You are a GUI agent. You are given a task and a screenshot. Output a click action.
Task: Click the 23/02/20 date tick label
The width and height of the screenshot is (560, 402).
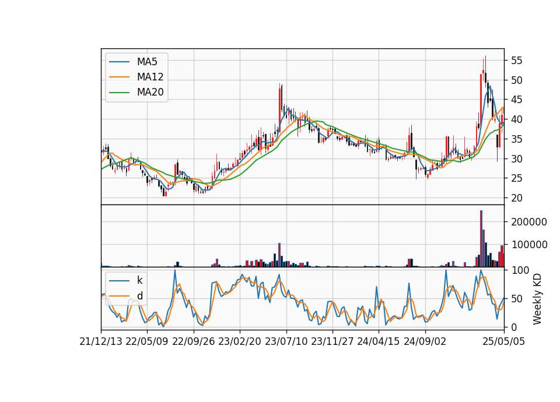pos(240,341)
